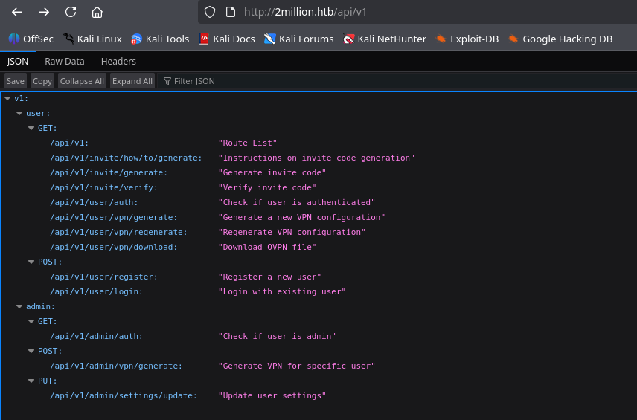637x420 pixels.
Task: Click the "Route List" value
Action: [x=248, y=143]
